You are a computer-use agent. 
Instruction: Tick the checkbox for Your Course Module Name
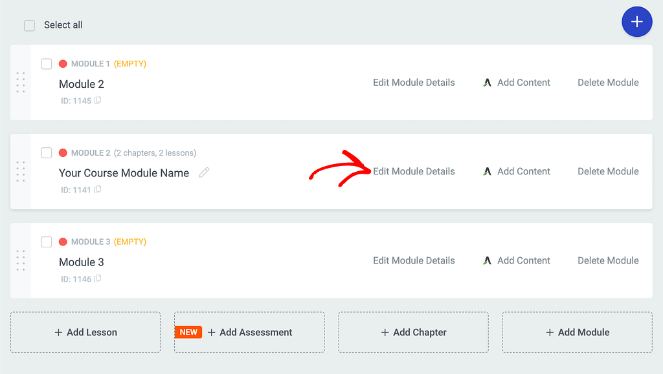click(x=47, y=153)
